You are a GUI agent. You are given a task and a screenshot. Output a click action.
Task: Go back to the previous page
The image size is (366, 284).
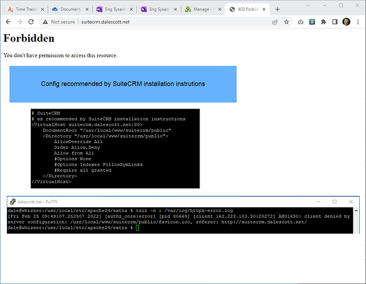(x=8, y=22)
